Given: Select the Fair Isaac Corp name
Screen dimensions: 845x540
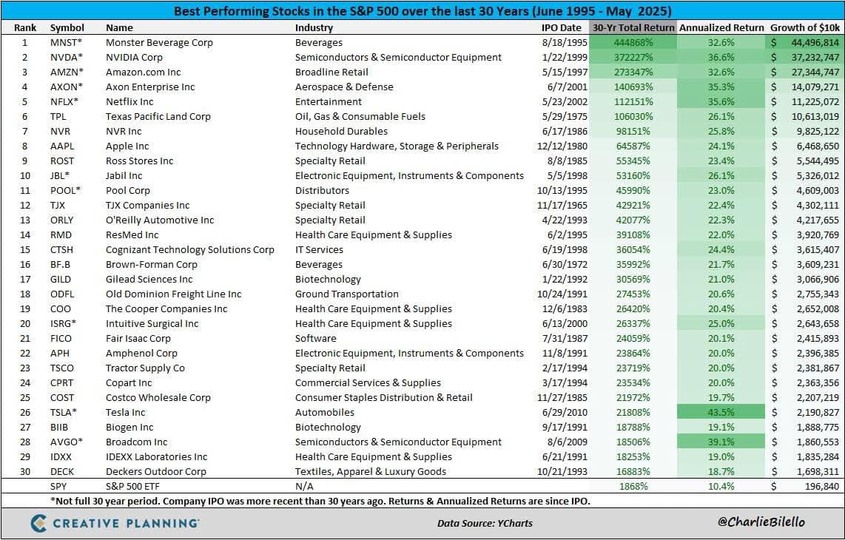Looking at the screenshot, I should point(138,339).
